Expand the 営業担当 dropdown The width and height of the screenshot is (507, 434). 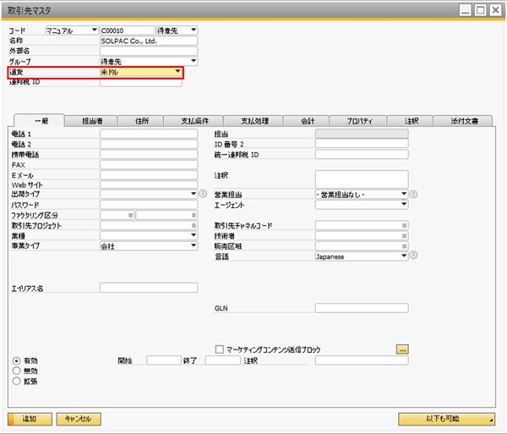click(x=404, y=195)
